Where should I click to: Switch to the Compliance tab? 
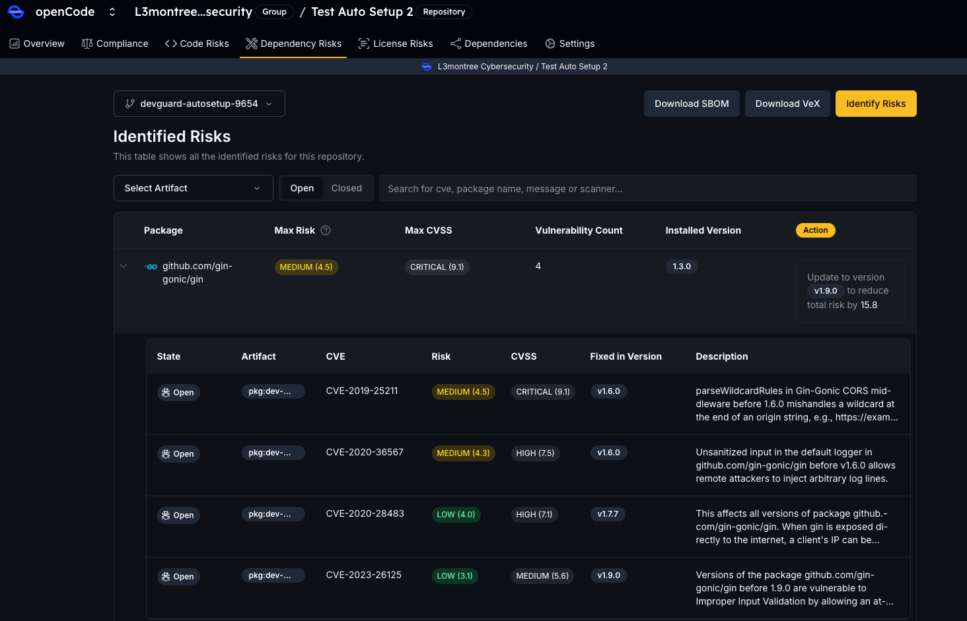pos(115,44)
